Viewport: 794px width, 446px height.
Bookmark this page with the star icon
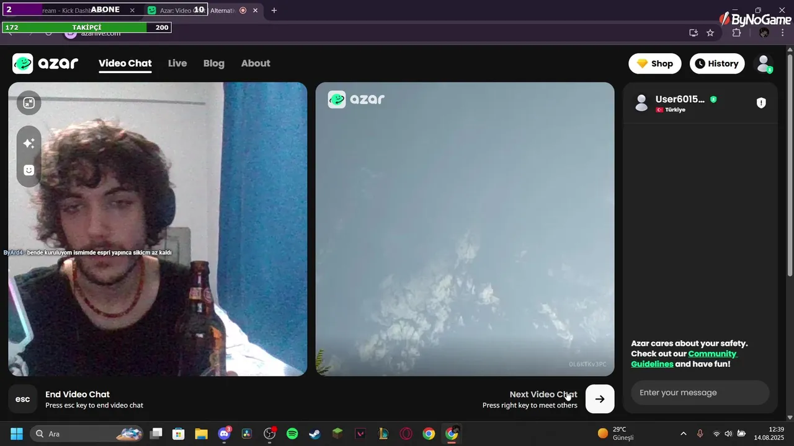pos(710,33)
